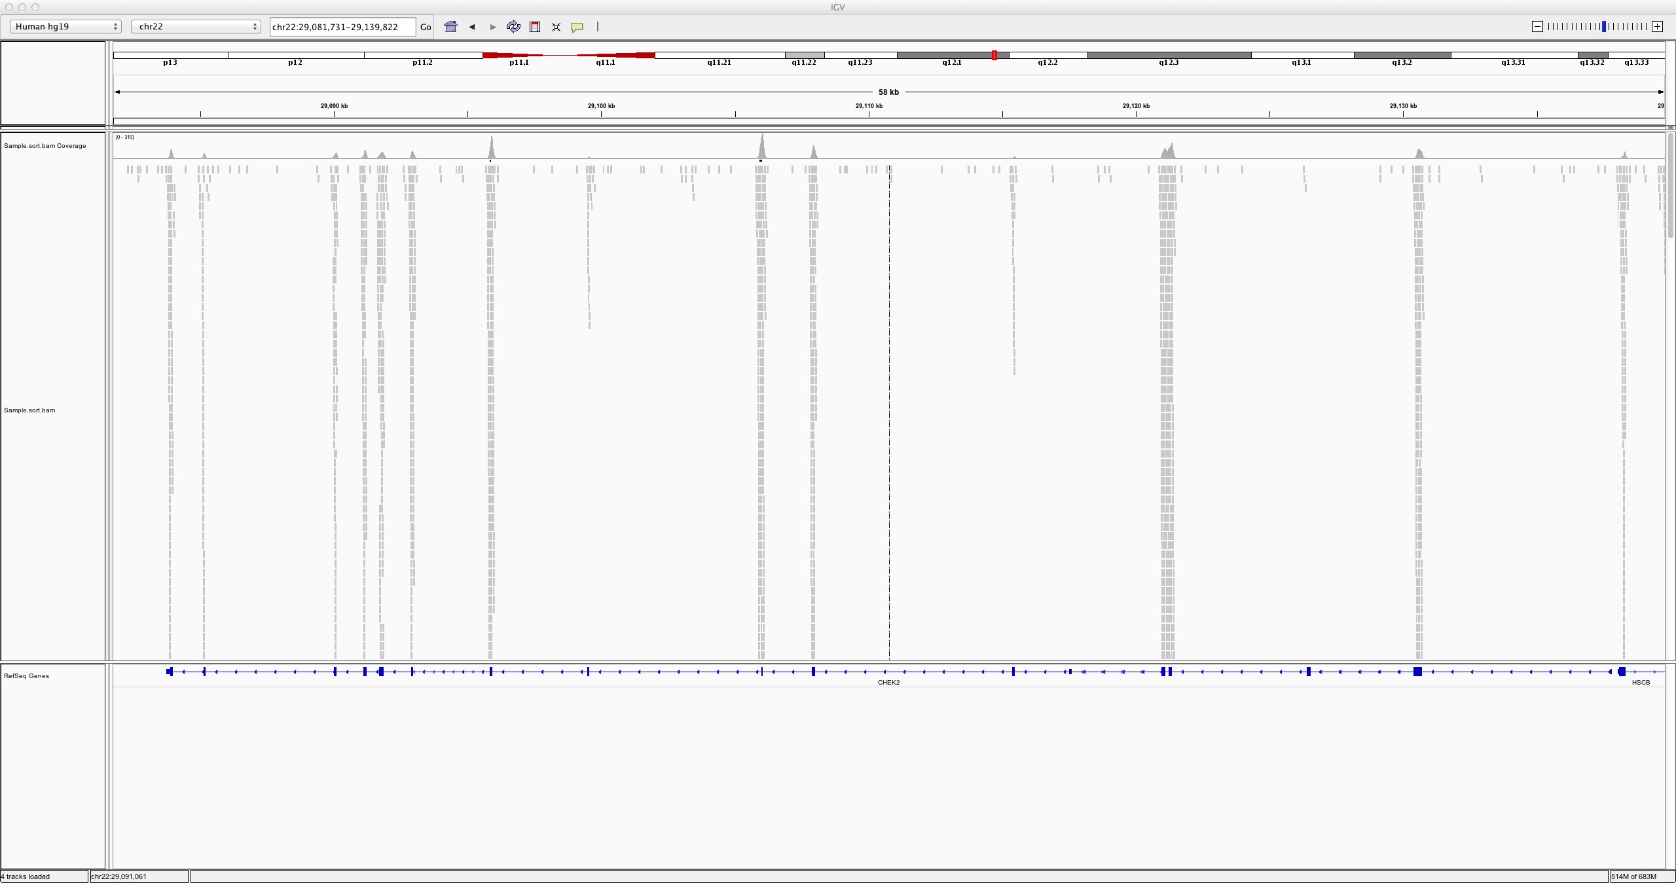
Task: Go back with the left arrow
Action: point(472,27)
